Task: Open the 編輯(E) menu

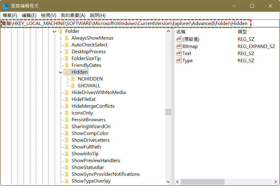Action: [x=29, y=15]
